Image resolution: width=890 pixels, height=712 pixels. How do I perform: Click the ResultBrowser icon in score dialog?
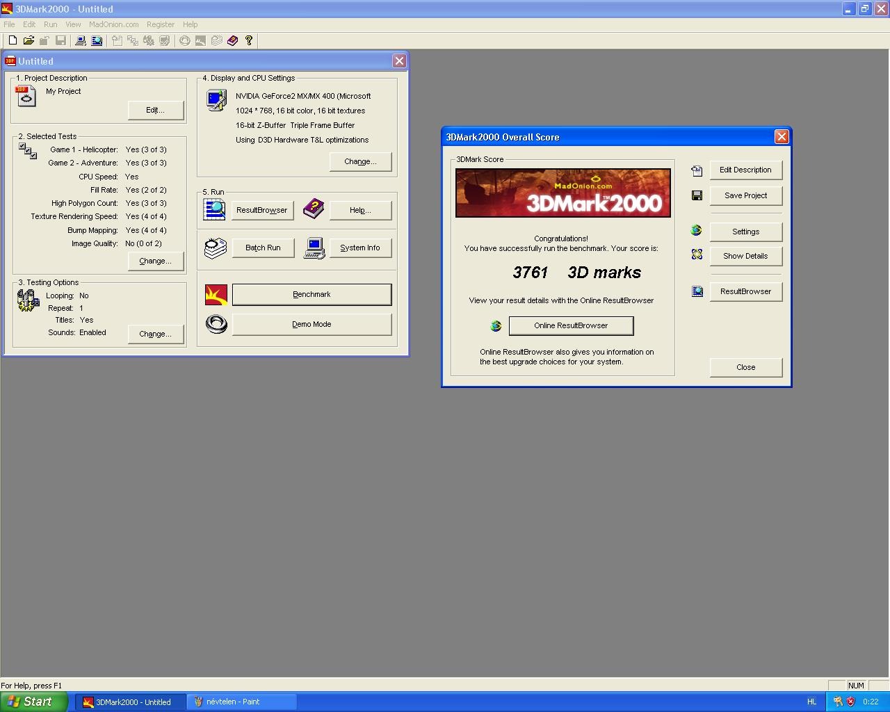pos(697,291)
